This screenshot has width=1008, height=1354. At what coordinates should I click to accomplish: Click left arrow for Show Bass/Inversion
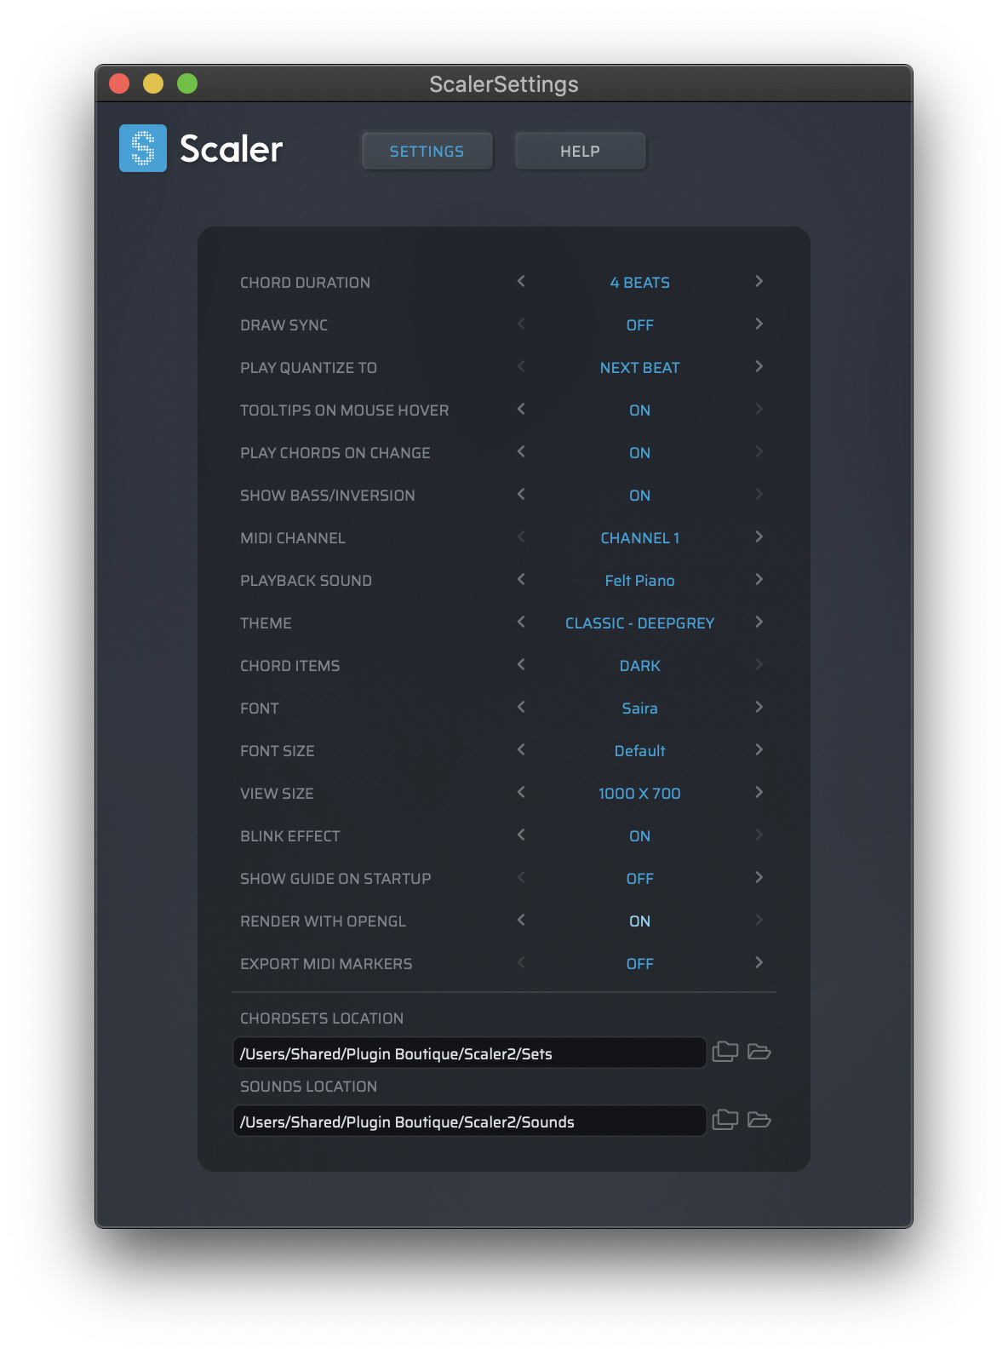(521, 494)
